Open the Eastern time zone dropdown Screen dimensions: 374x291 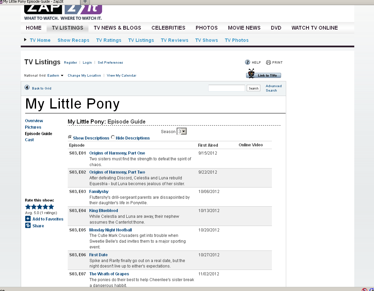pyautogui.click(x=55, y=75)
